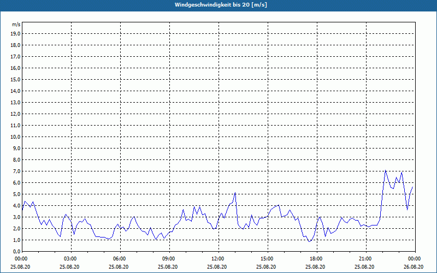Select the '18:00' time label
437x273 pixels.
tap(316, 259)
